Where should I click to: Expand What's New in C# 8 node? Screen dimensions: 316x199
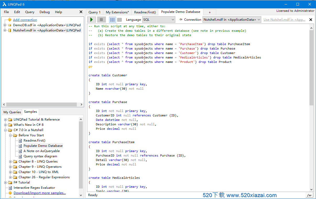(x=5, y=125)
